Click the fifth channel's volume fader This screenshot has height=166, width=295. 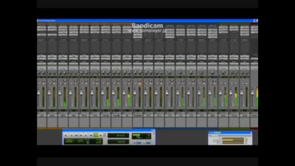(81, 93)
